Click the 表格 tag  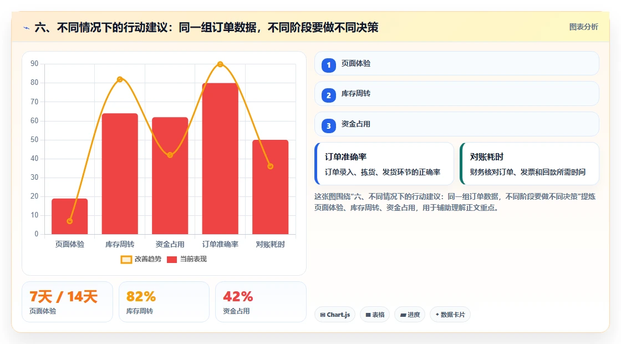(x=375, y=315)
